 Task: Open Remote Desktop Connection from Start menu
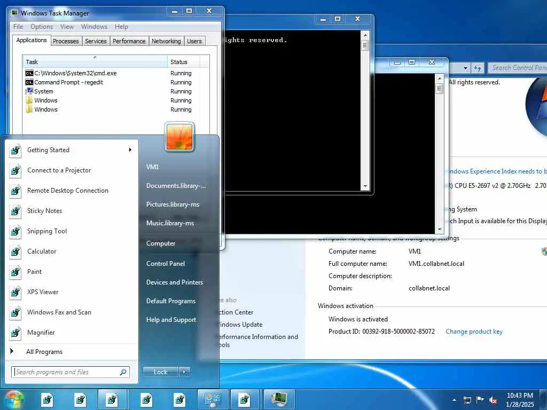tap(72, 191)
